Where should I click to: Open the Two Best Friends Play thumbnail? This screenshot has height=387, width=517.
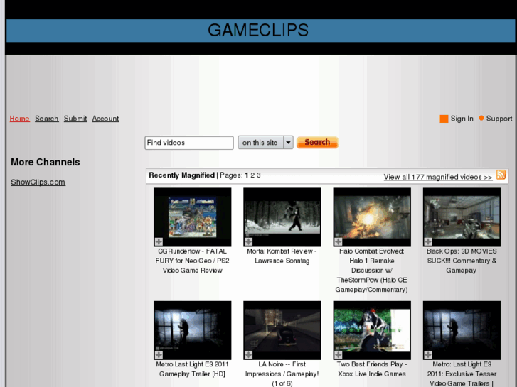(372, 330)
